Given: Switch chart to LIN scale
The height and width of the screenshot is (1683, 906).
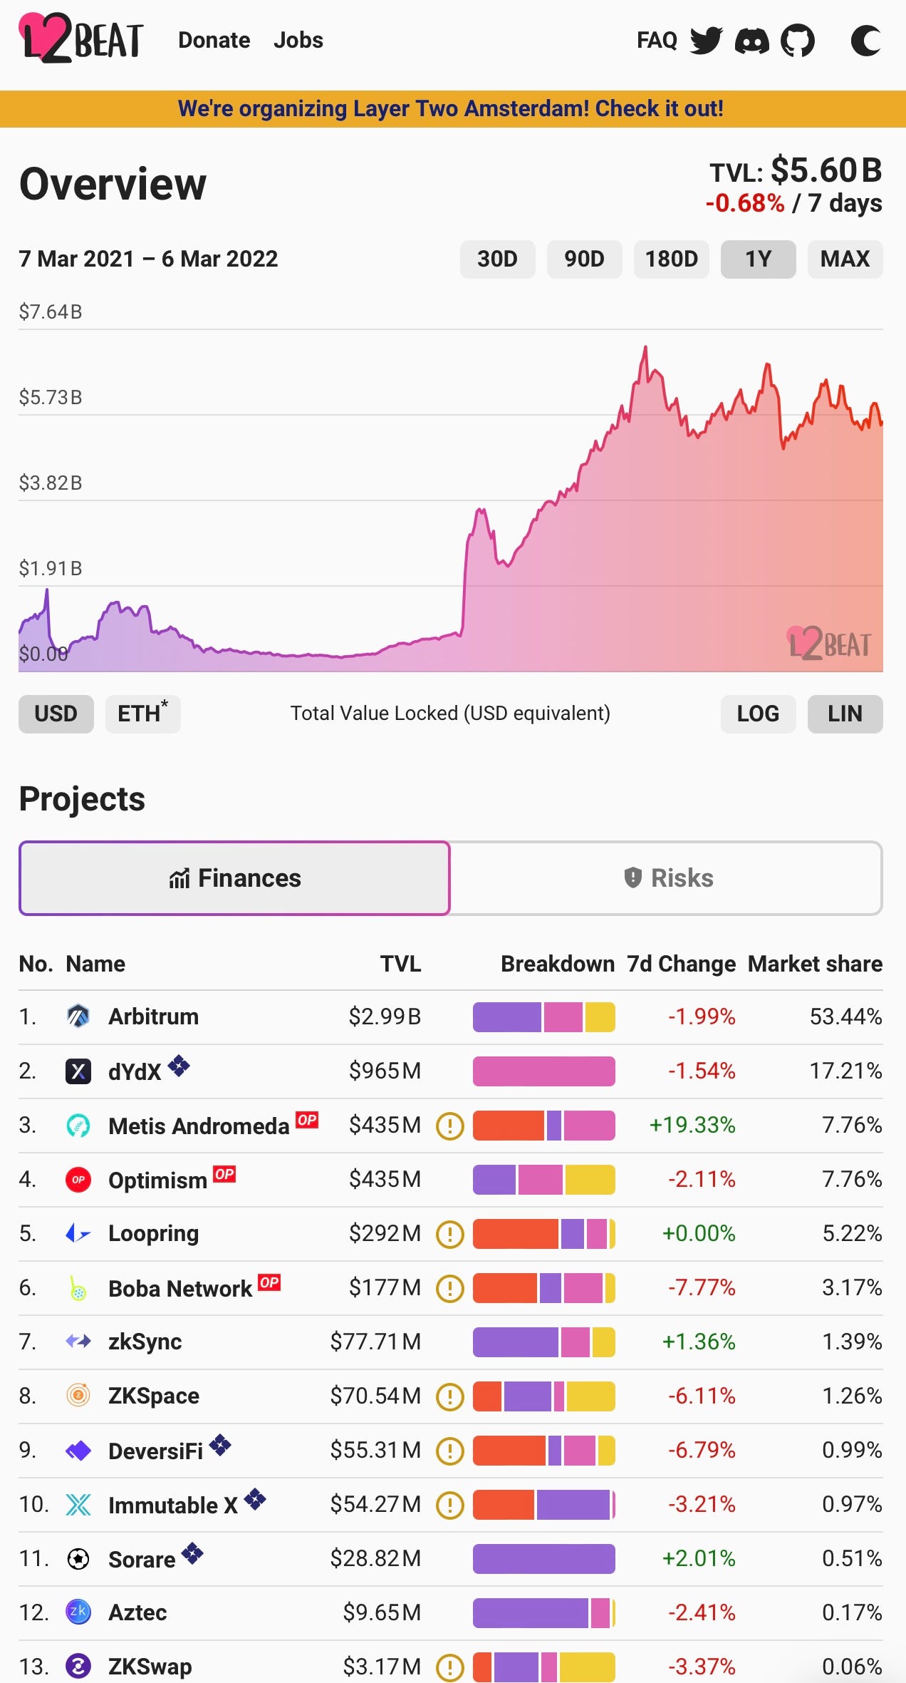Looking at the screenshot, I should [x=845, y=714].
